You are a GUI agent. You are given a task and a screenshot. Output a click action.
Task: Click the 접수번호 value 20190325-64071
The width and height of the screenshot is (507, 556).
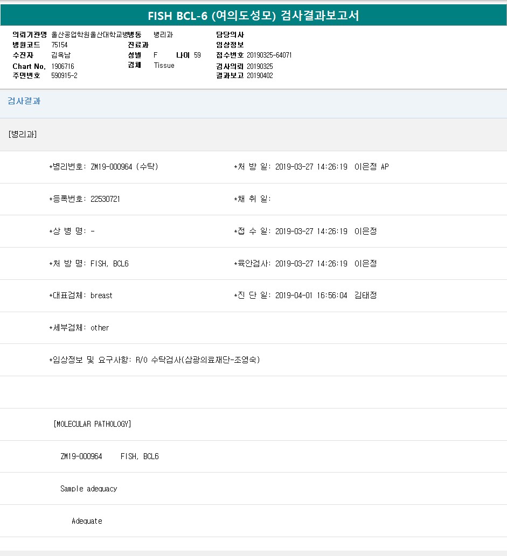(x=269, y=55)
